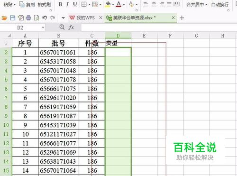Center text horizontally
Screen dimensions: 237x176
[x=154, y=4]
